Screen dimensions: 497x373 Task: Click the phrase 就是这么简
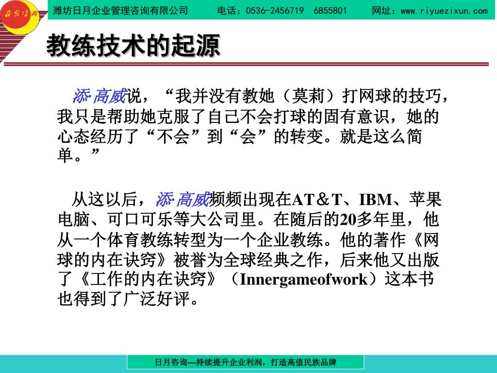pos(381,136)
